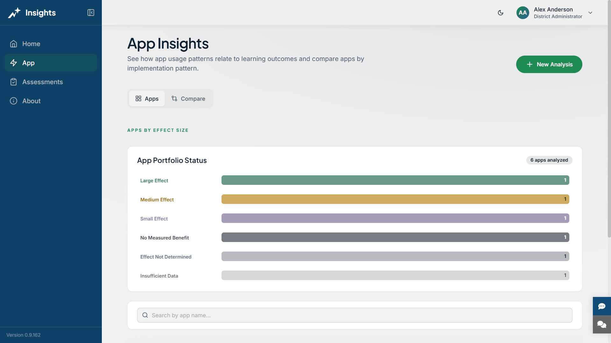Click the Version 0.9.162 text
Viewport: 611px width, 343px height.
point(23,335)
